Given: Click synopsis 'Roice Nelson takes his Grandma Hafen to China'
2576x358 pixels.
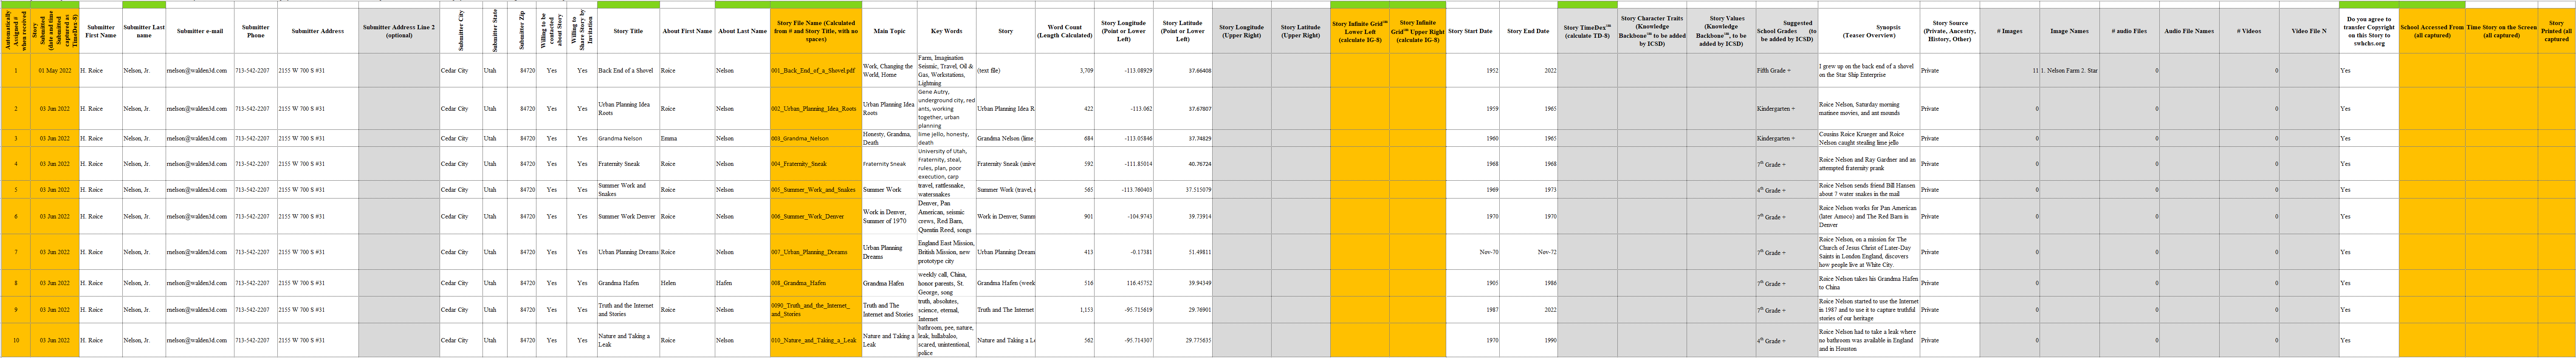Looking at the screenshot, I should point(1868,283).
